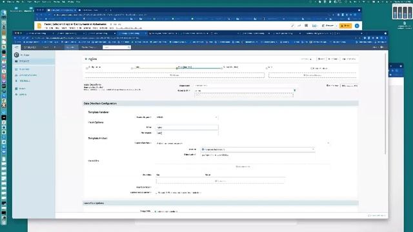413x232 pixels.
Task: Click the account avatar in Google Docs window
Action: point(357,26)
